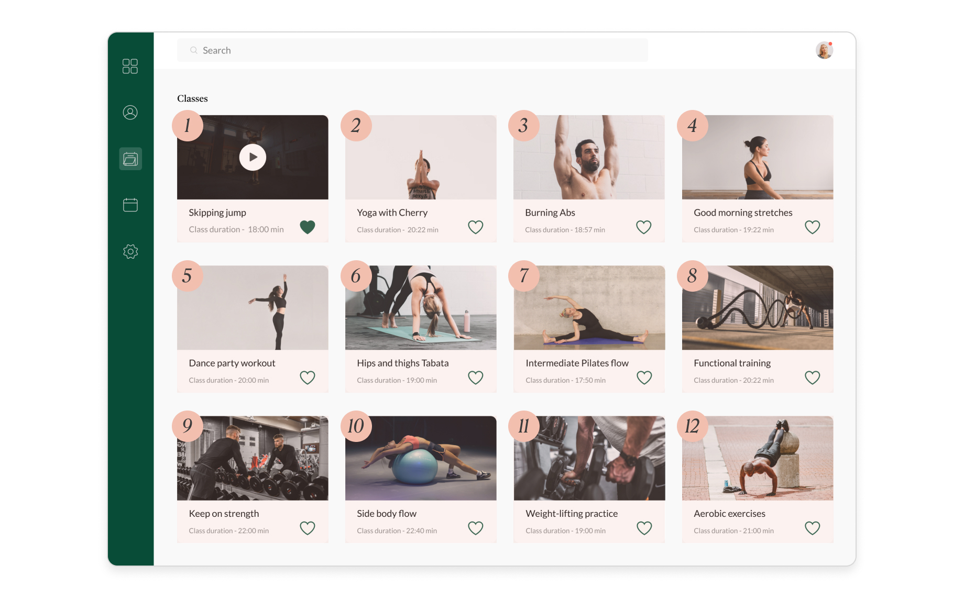Viewport: 964px width, 598px height.
Task: Open the Side body flow thumbnail
Action: (x=421, y=458)
